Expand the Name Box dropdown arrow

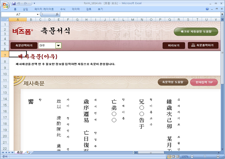point(38,14)
